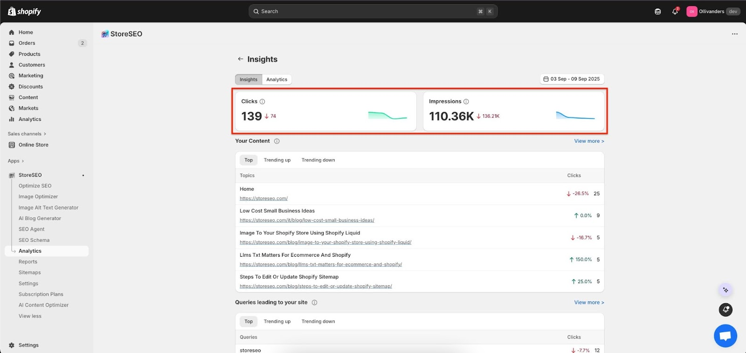Open the notifications bell

click(675, 12)
